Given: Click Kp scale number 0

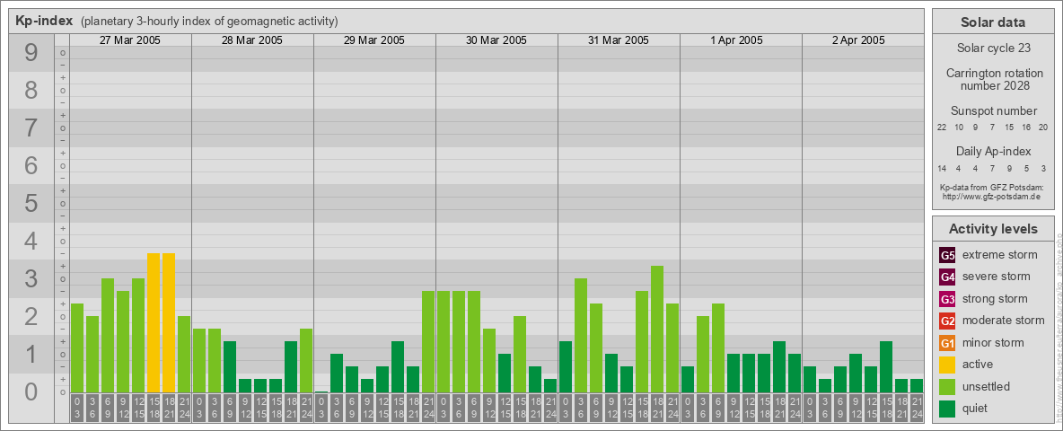Looking at the screenshot, I should pos(31,391).
